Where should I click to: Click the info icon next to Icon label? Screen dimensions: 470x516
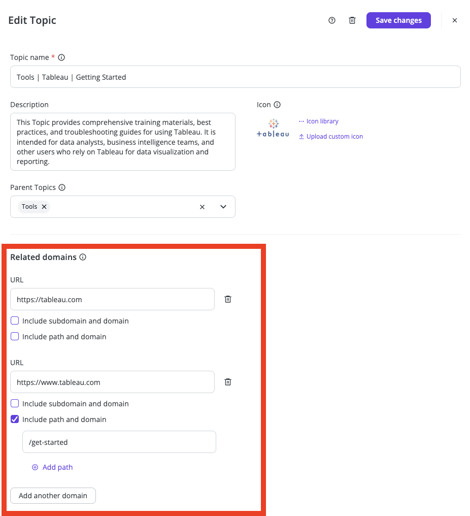(x=277, y=105)
